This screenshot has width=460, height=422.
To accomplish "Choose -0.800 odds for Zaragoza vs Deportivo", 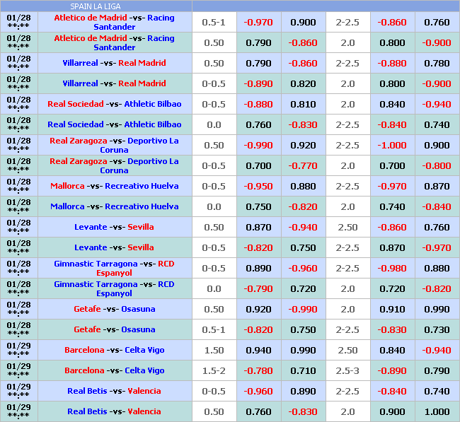I will click(x=437, y=165).
